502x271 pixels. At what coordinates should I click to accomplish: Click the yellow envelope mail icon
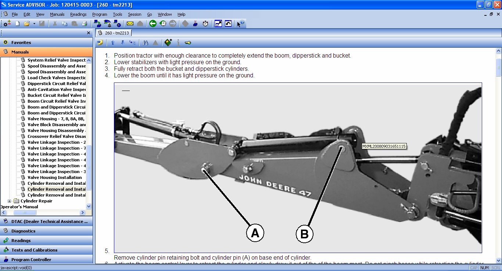tap(130, 23)
